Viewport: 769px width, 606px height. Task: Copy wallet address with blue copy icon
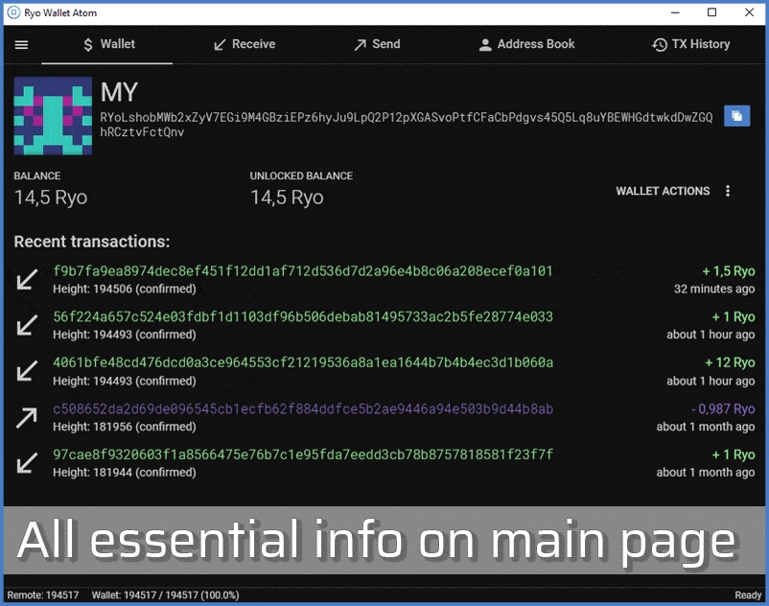coord(736,116)
